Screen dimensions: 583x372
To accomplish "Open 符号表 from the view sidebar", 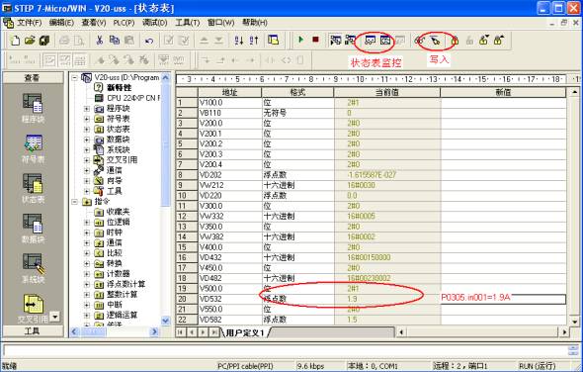I will point(33,148).
